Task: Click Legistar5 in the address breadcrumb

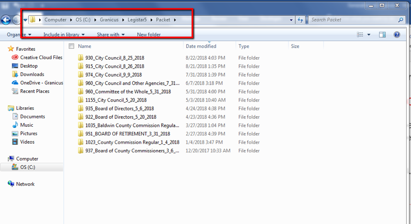Action: [137, 20]
